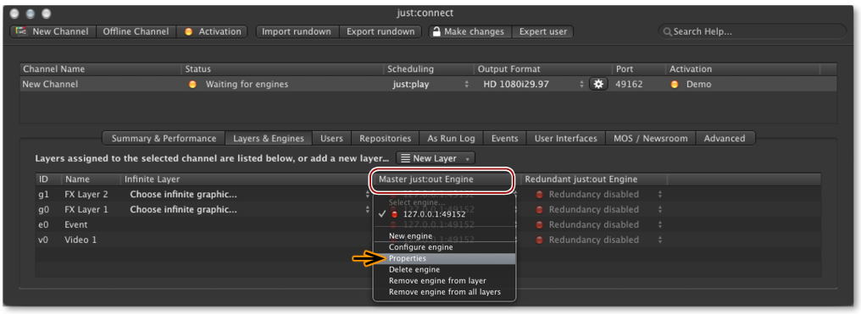
Task: Click the port value 49162
Action: tap(629, 85)
